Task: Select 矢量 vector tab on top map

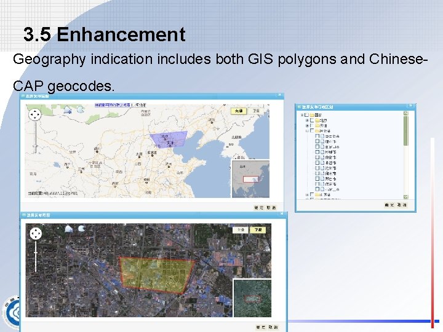Action: click(239, 111)
